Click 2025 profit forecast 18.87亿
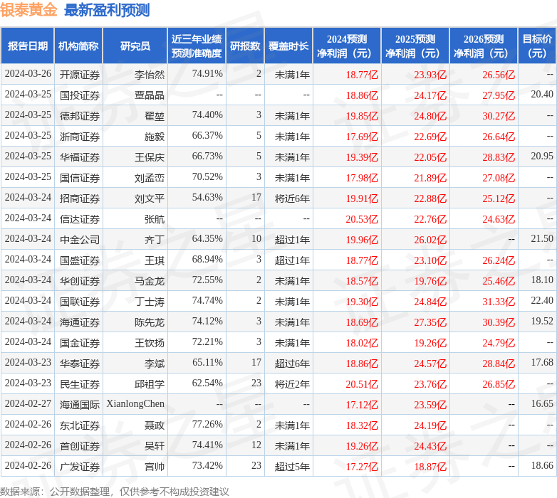The height and width of the screenshot is (498, 557). pos(430,466)
